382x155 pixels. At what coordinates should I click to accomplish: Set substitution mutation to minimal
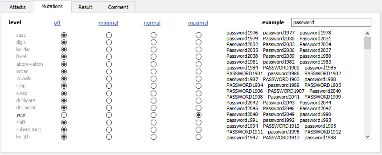[x=109, y=129]
